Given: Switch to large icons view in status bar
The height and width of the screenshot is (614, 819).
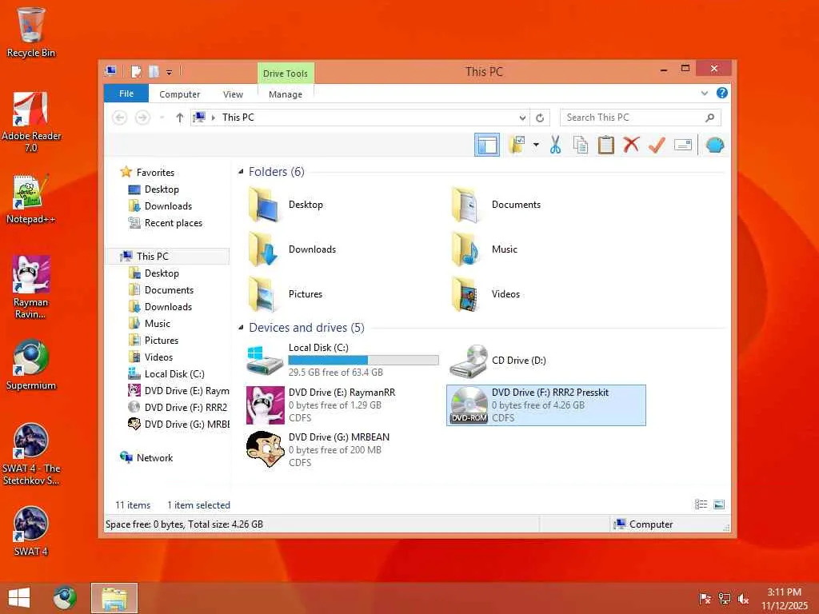Looking at the screenshot, I should click(719, 504).
